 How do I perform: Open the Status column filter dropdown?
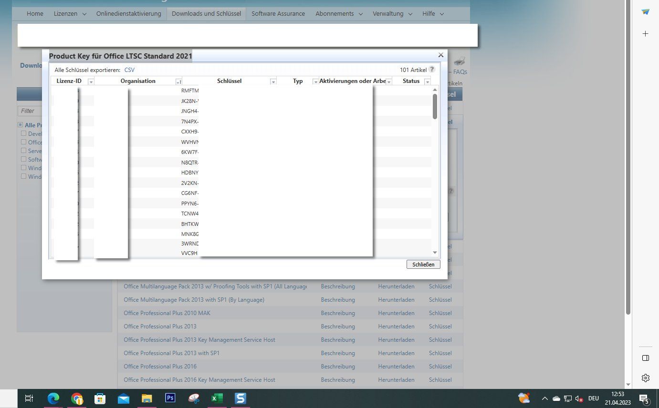click(x=427, y=82)
